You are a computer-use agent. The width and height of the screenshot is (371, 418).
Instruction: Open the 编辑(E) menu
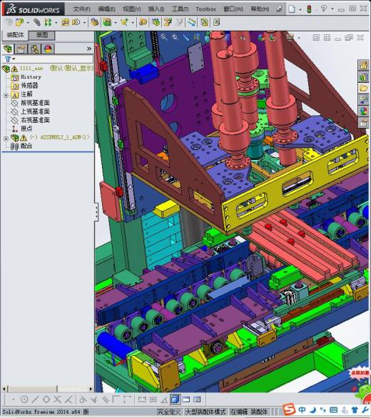tap(106, 9)
